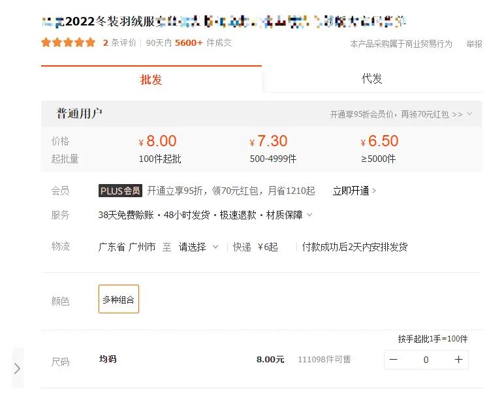Image resolution: width=504 pixels, height=393 pixels.
Task: Click the quantity input field showing 0
Action: click(426, 360)
